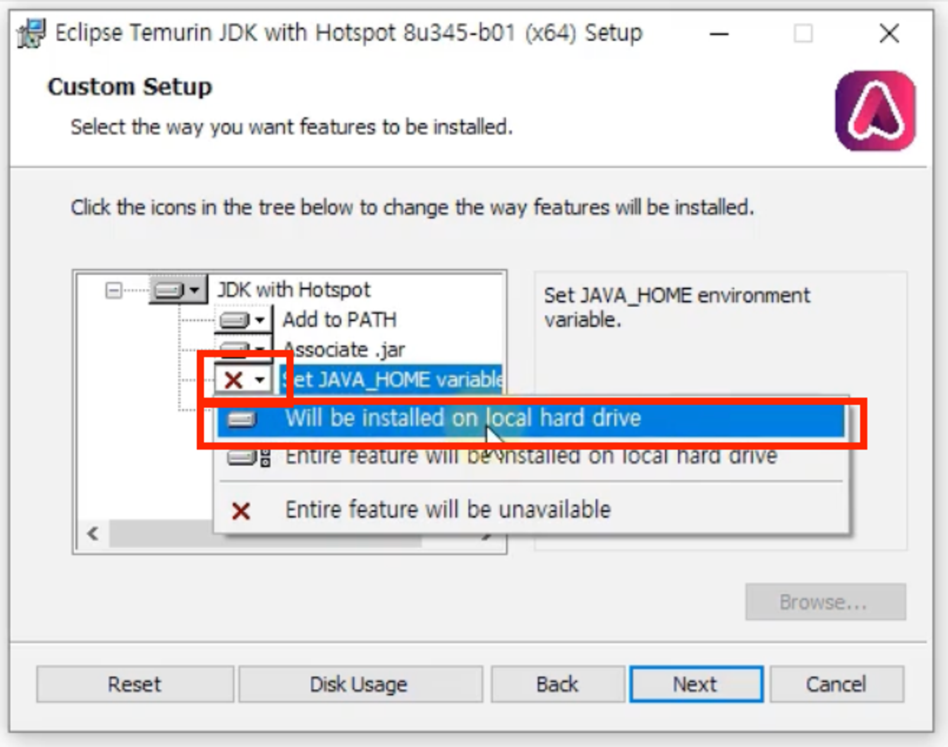Viewport: 948px width, 747px height.
Task: Click the Reset button
Action: [x=135, y=684]
